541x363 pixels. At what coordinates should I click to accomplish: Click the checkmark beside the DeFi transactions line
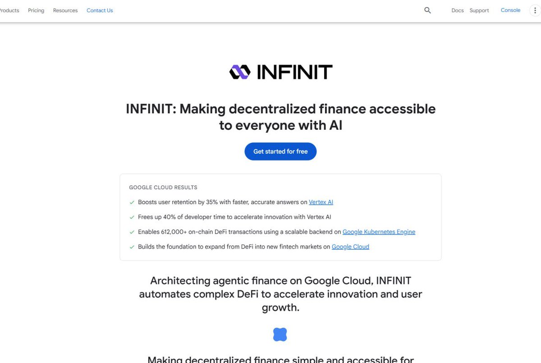pos(132,232)
